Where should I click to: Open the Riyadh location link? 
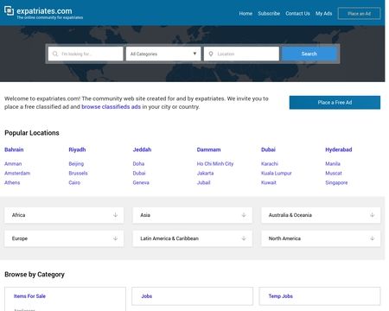pyautogui.click(x=77, y=149)
